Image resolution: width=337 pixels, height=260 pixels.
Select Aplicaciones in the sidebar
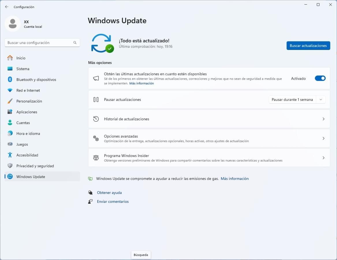pos(42,112)
